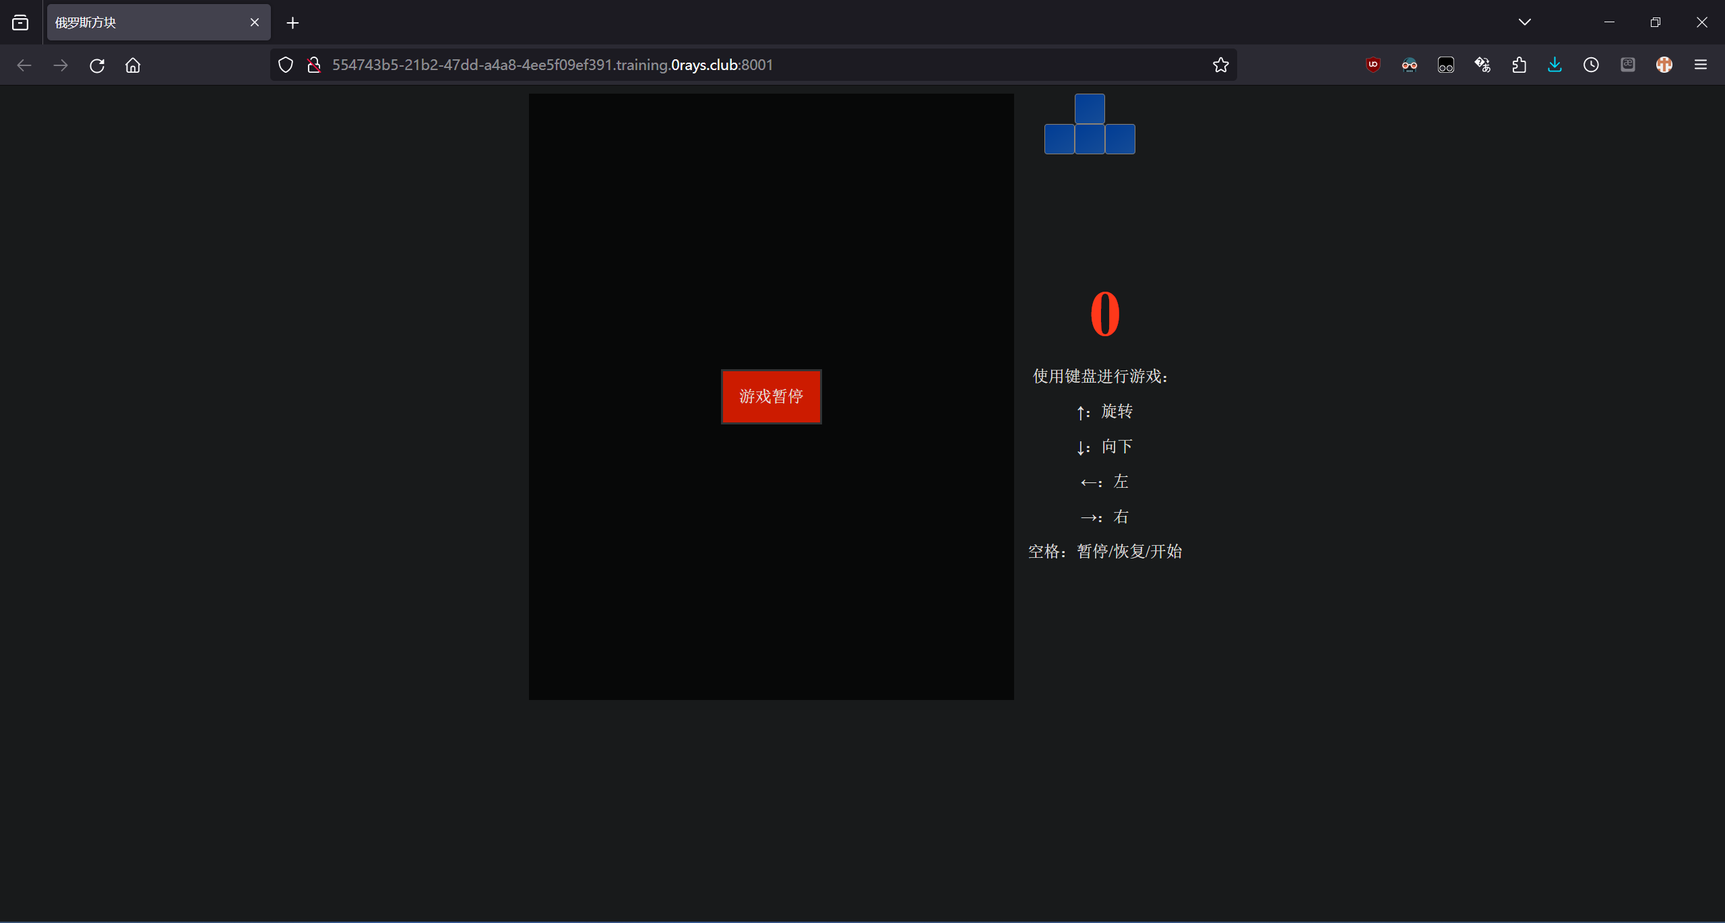The width and height of the screenshot is (1725, 923).
Task: Click the extension icon with two eyes
Action: tap(1446, 65)
